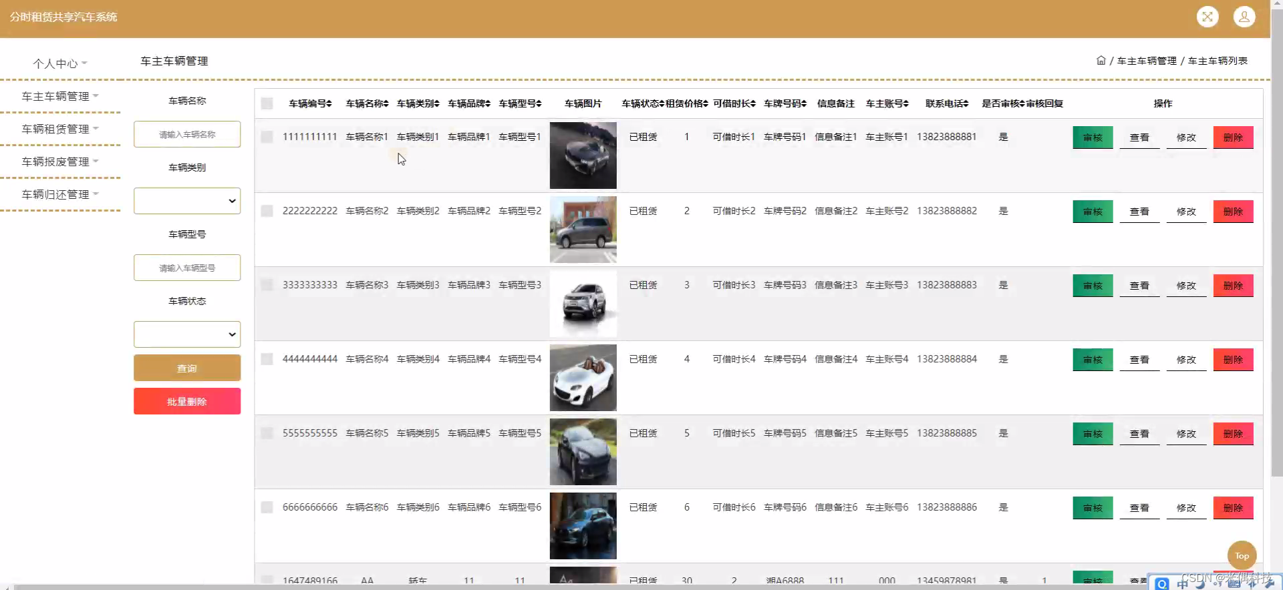Click 审核 for row 4444444444
1283x590 pixels.
[1093, 360]
